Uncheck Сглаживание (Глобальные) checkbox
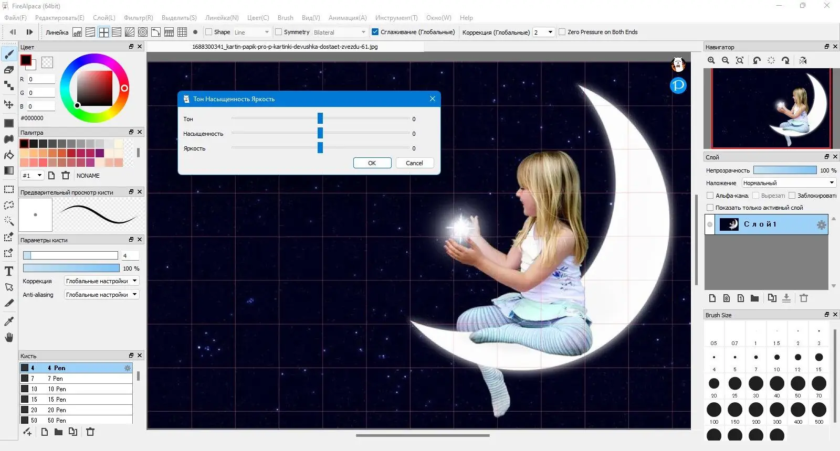 (x=375, y=32)
